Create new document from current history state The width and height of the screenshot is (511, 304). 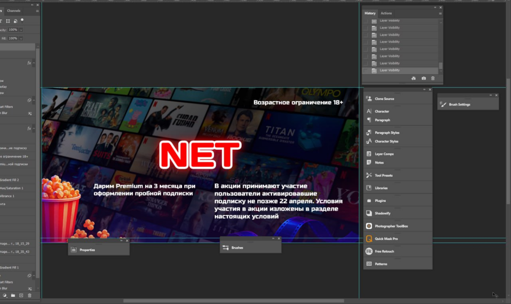coord(413,78)
